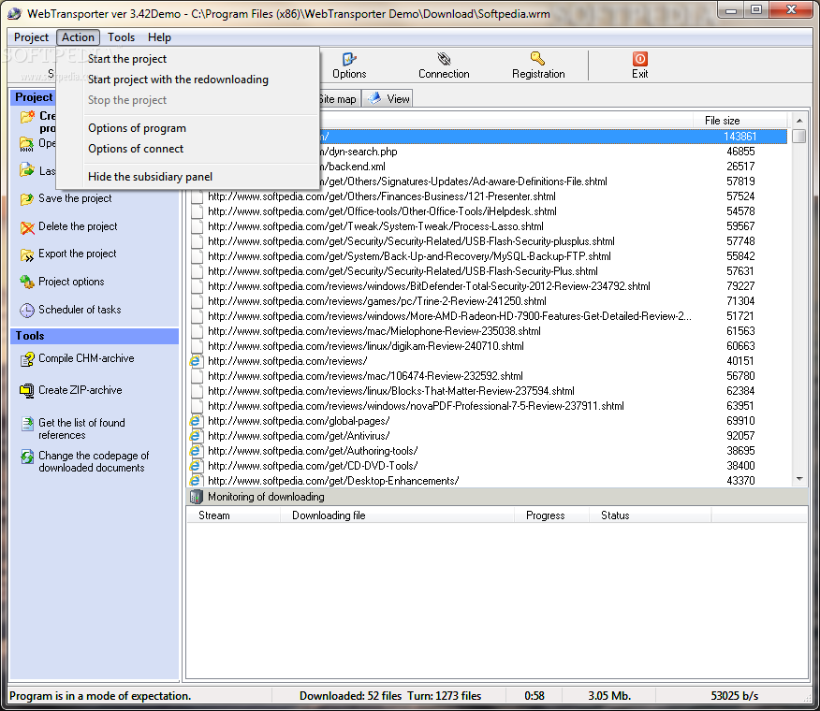Click the IE icon beside the CD-DVD-Tools/ URL
820x711 pixels.
(196, 465)
